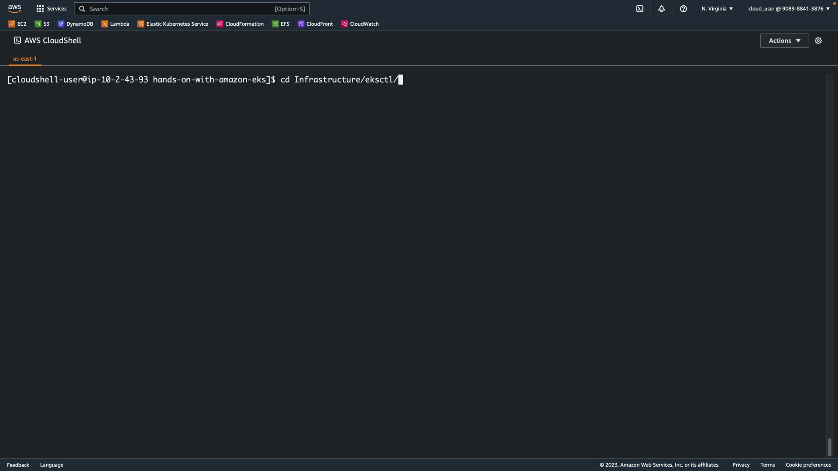The image size is (838, 471).
Task: Expand the cloud_user account dropdown
Action: tap(788, 9)
